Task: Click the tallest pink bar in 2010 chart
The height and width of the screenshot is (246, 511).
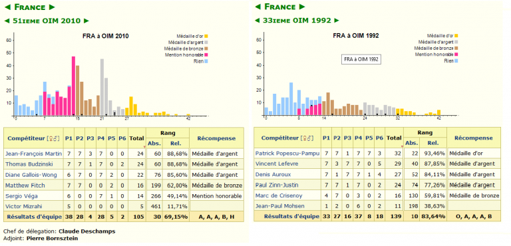Action: [x=73, y=86]
